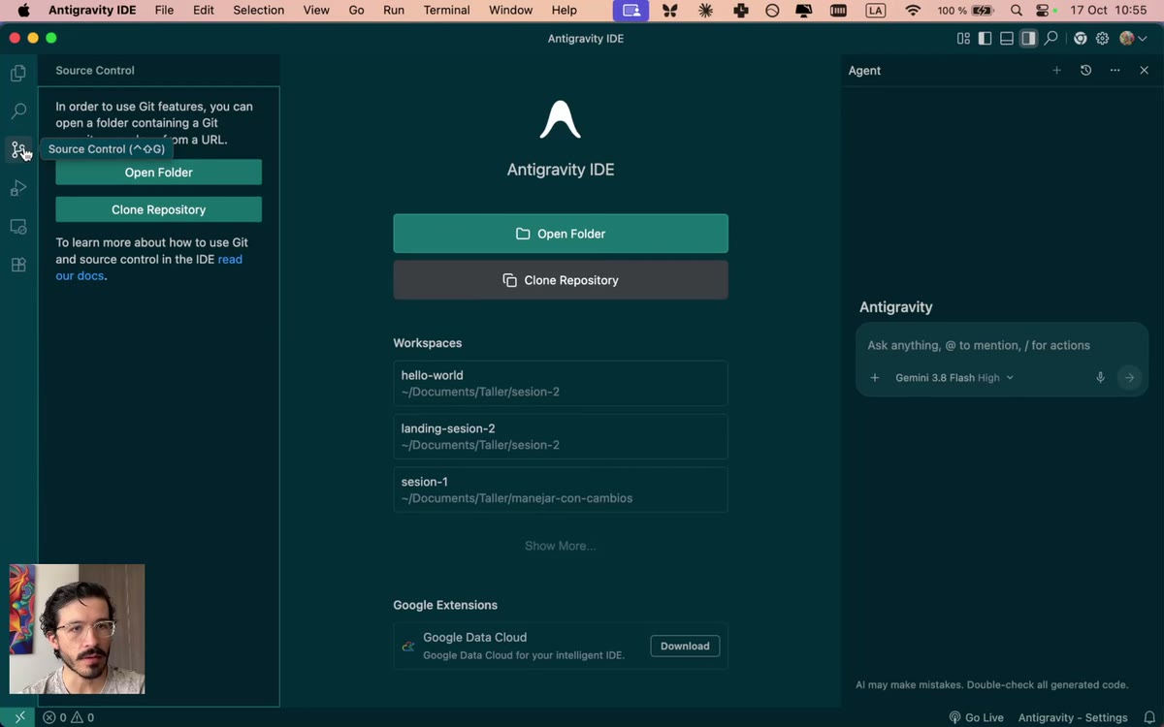This screenshot has width=1164, height=727.
Task: Click the Google Data Cloud extension entry
Action: pyautogui.click(x=561, y=646)
